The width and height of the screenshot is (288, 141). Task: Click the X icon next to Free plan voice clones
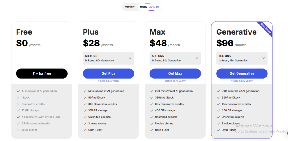(18, 130)
